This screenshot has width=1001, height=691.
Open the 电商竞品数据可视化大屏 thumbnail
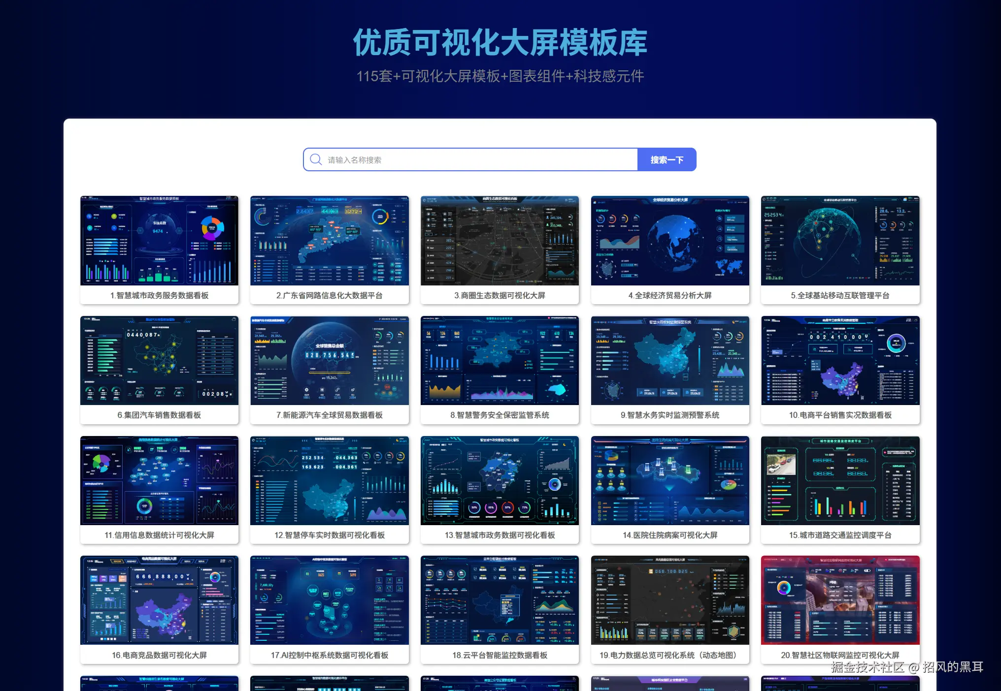point(159,600)
